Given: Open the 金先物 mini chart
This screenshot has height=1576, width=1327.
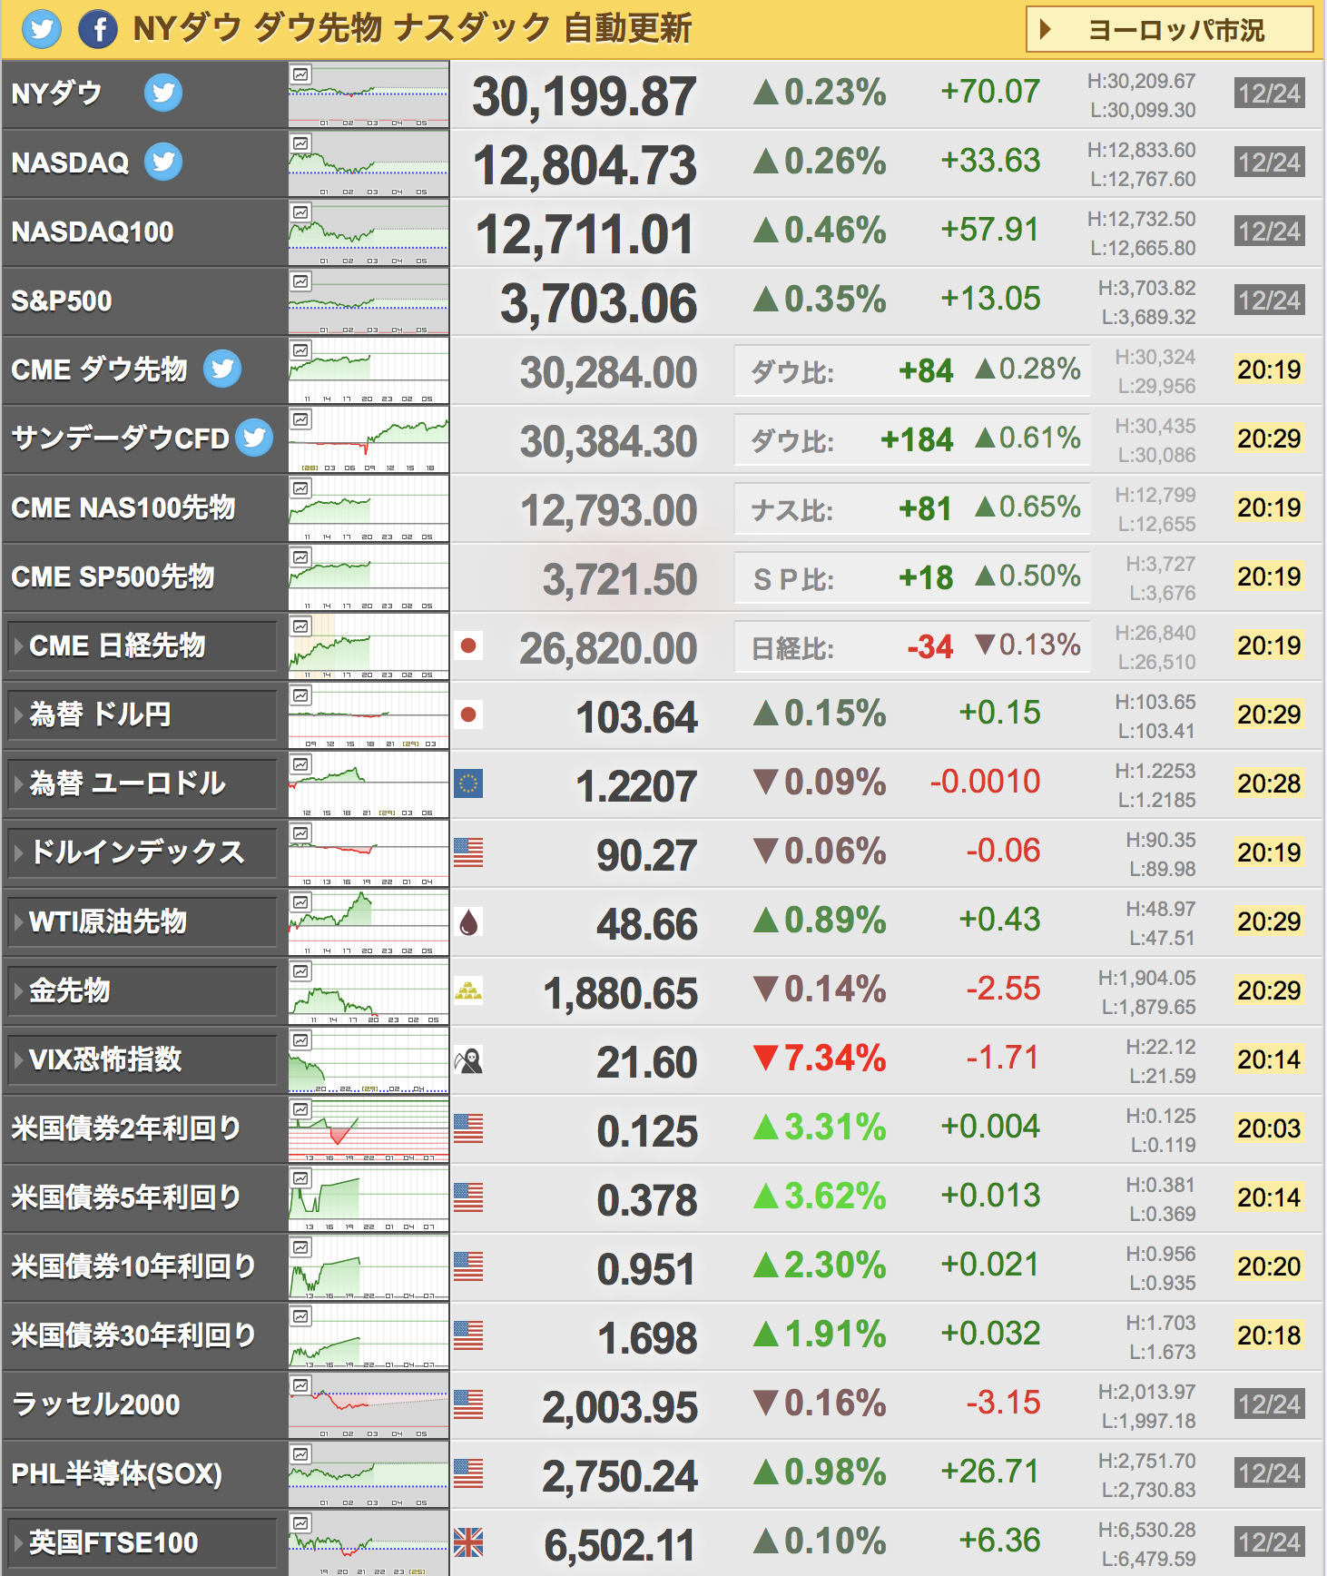Looking at the screenshot, I should point(369,991).
